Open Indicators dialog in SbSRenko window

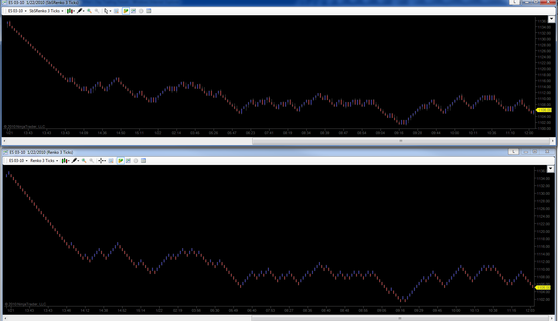(133, 11)
